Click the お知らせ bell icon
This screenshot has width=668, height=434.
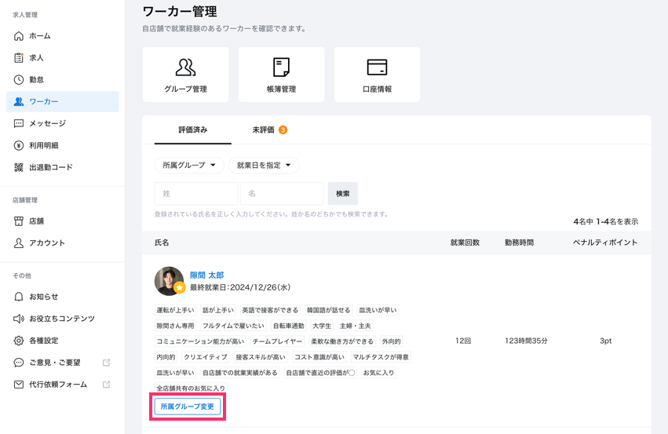click(20, 297)
